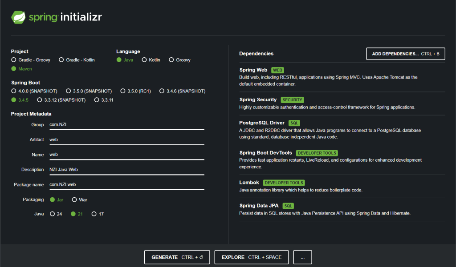Edit the Group field com.NZI
The height and width of the screenshot is (267, 456).
coord(127,124)
